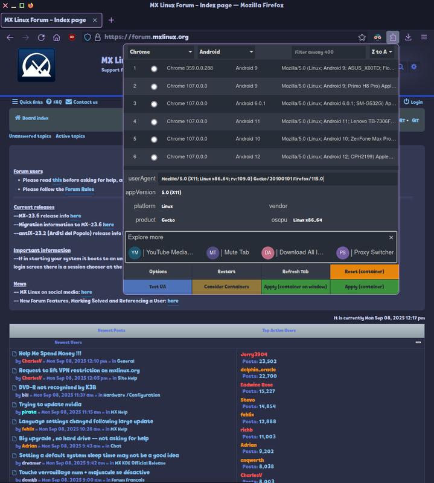434x483 pixels.
Task: Click the Extensions puzzle piece button
Action: pos(393,37)
